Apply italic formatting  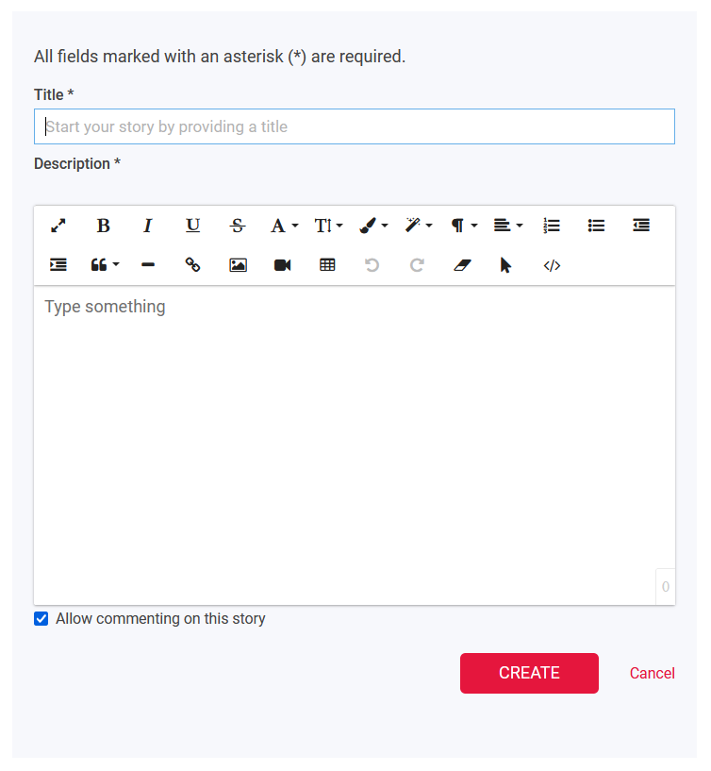click(x=148, y=226)
